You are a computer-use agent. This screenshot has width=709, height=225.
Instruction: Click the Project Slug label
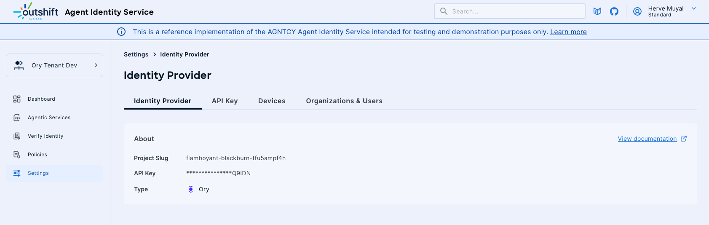pos(151,158)
